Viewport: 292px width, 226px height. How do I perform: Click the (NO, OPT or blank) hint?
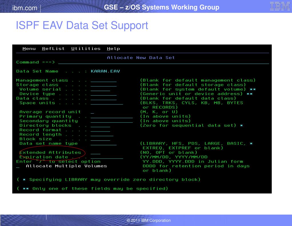pyautogui.click(x=168, y=152)
